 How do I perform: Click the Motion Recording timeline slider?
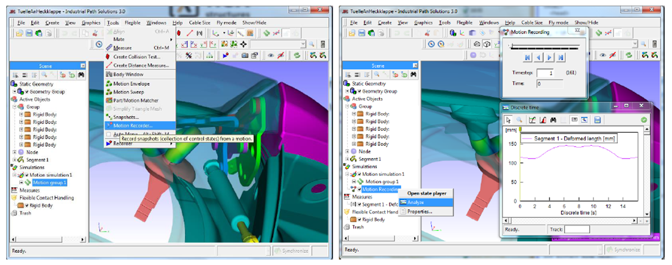(x=543, y=46)
